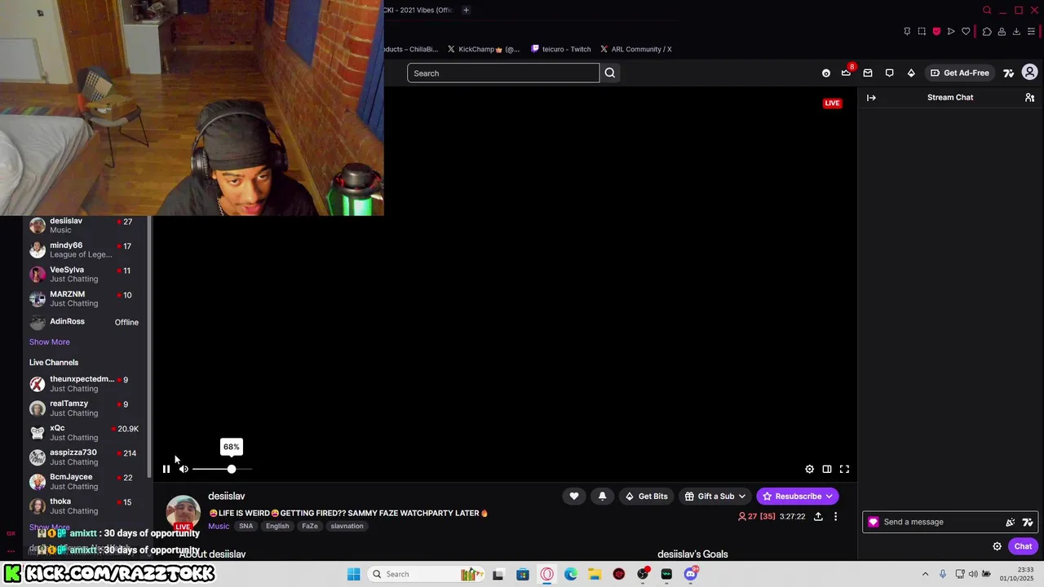The width and height of the screenshot is (1044, 587).
Task: Follow heart button for desiislav
Action: (x=574, y=496)
